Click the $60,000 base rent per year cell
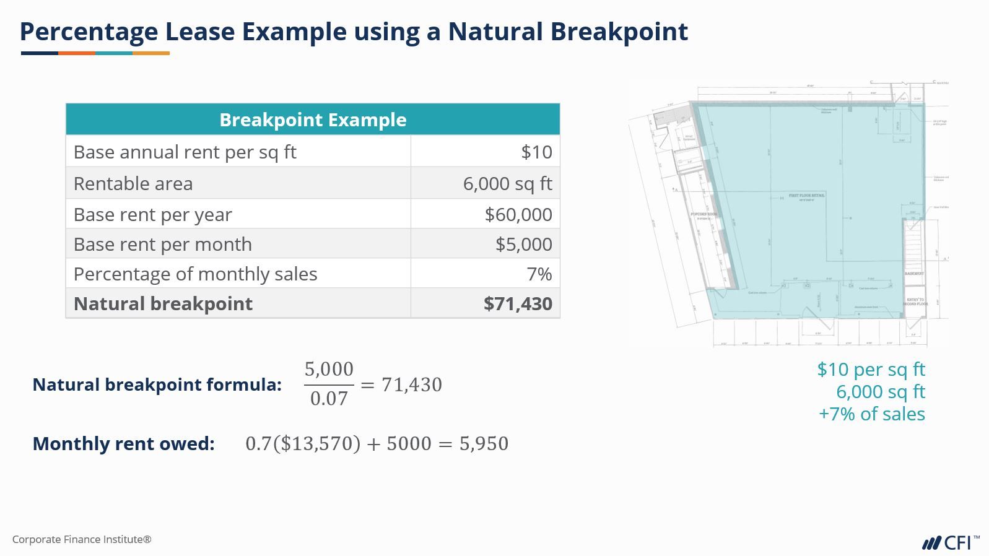This screenshot has width=989, height=556. [518, 214]
